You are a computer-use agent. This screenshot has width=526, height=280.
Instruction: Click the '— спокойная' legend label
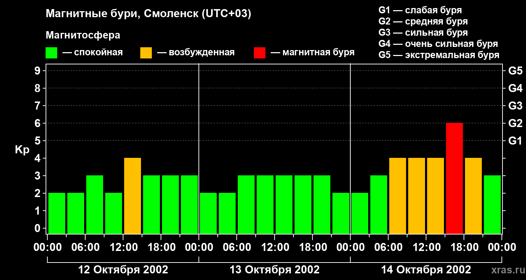92,53
